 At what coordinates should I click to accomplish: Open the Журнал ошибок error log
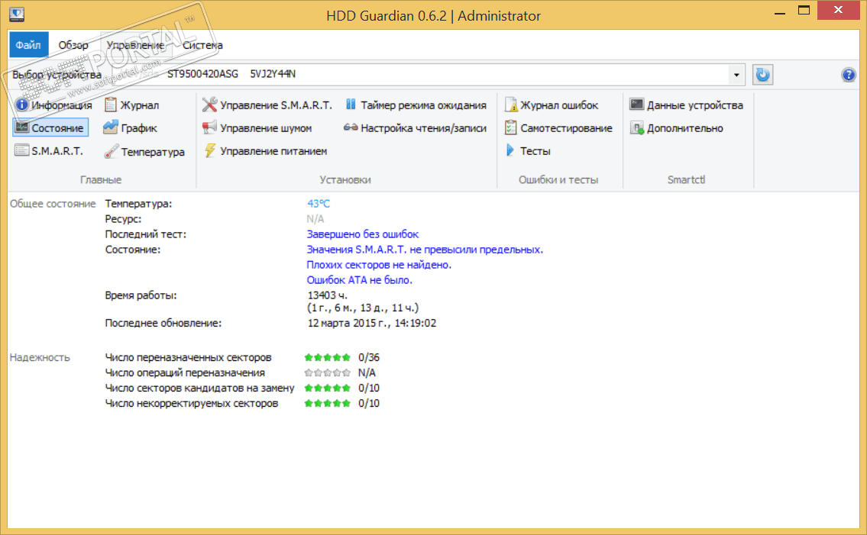pos(552,105)
